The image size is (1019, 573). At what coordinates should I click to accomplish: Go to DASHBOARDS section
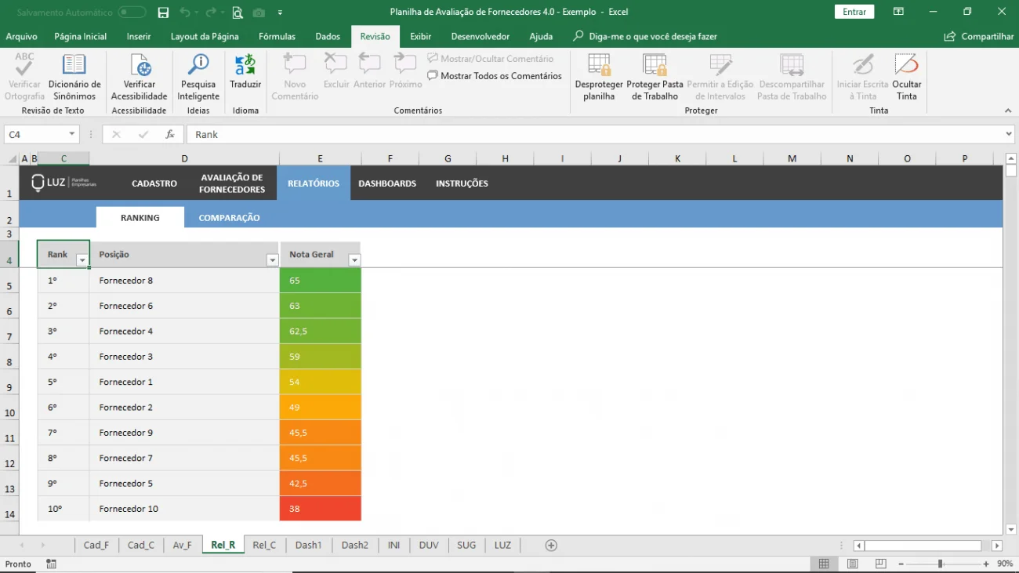click(387, 183)
